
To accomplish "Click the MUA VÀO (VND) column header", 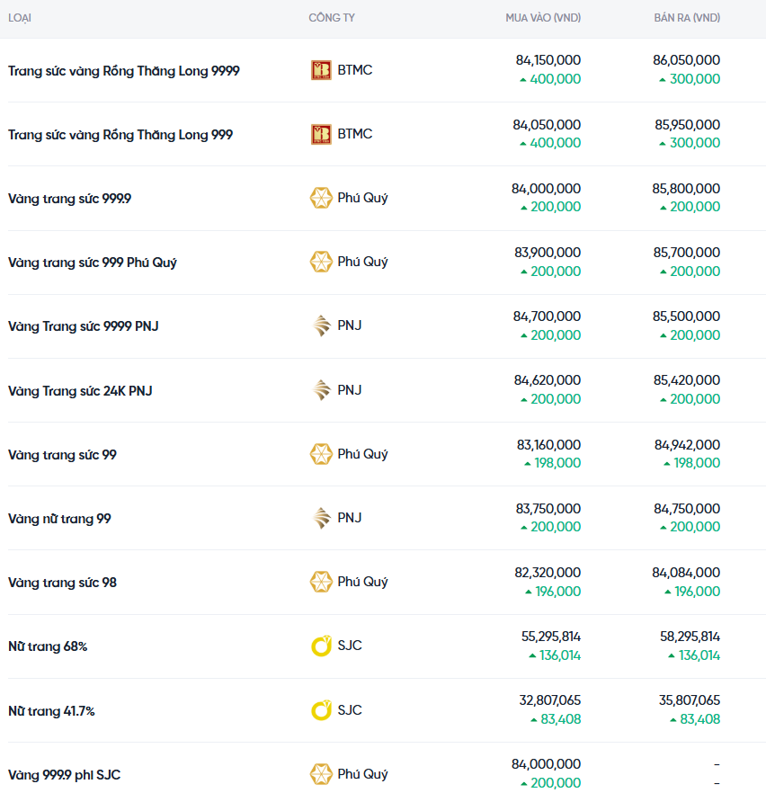I will (543, 18).
